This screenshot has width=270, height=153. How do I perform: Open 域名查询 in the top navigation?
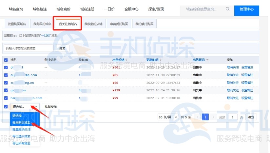point(16,9)
